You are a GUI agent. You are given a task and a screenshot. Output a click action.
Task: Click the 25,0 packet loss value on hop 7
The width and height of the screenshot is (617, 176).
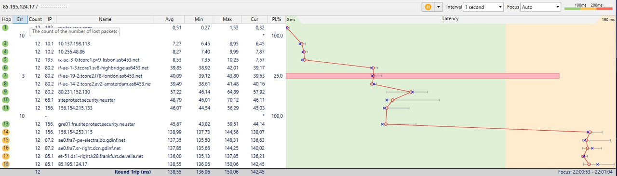(x=277, y=76)
